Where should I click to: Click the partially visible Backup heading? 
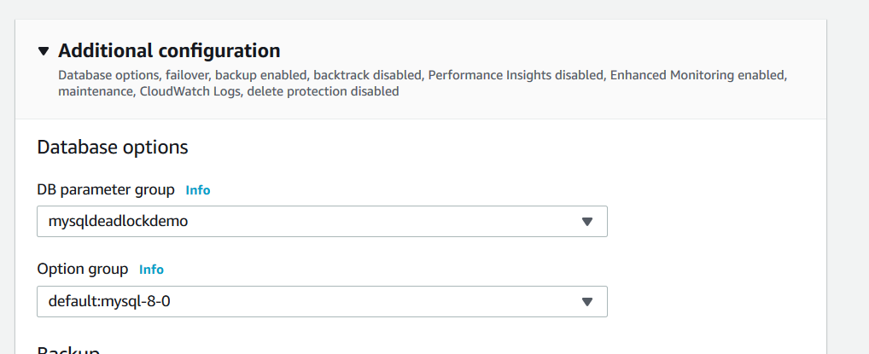(x=69, y=350)
